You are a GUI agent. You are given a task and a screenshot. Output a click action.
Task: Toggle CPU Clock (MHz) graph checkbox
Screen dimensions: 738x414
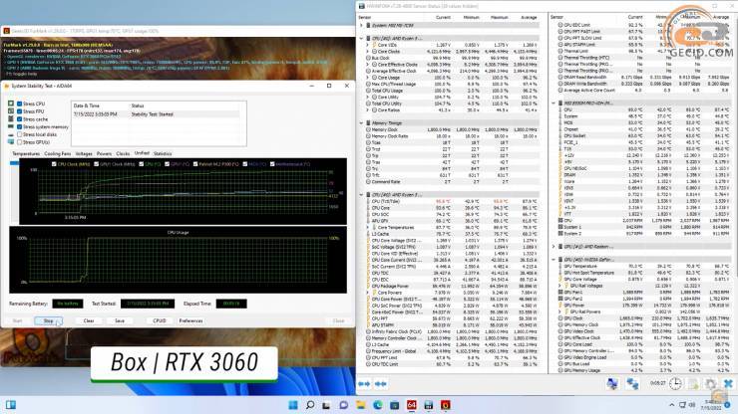54,164
